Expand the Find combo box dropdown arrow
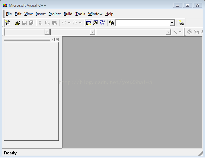 tap(172, 23)
